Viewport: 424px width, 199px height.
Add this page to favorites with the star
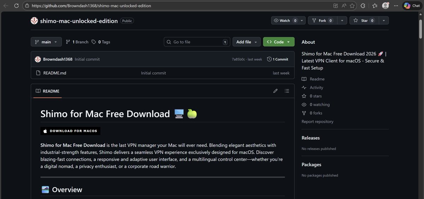[352, 6]
